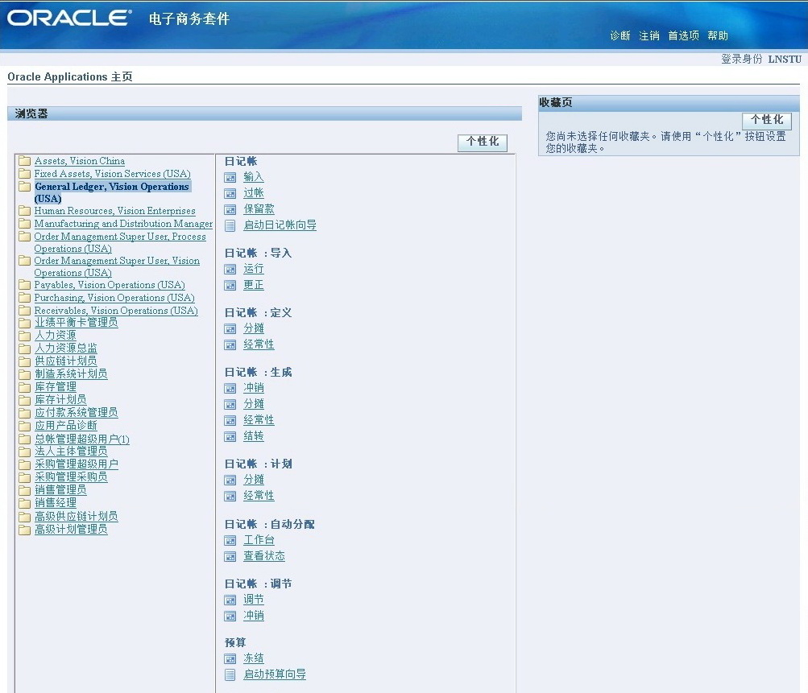Open the 经常性 link under 日记帐：计划

pyautogui.click(x=259, y=496)
